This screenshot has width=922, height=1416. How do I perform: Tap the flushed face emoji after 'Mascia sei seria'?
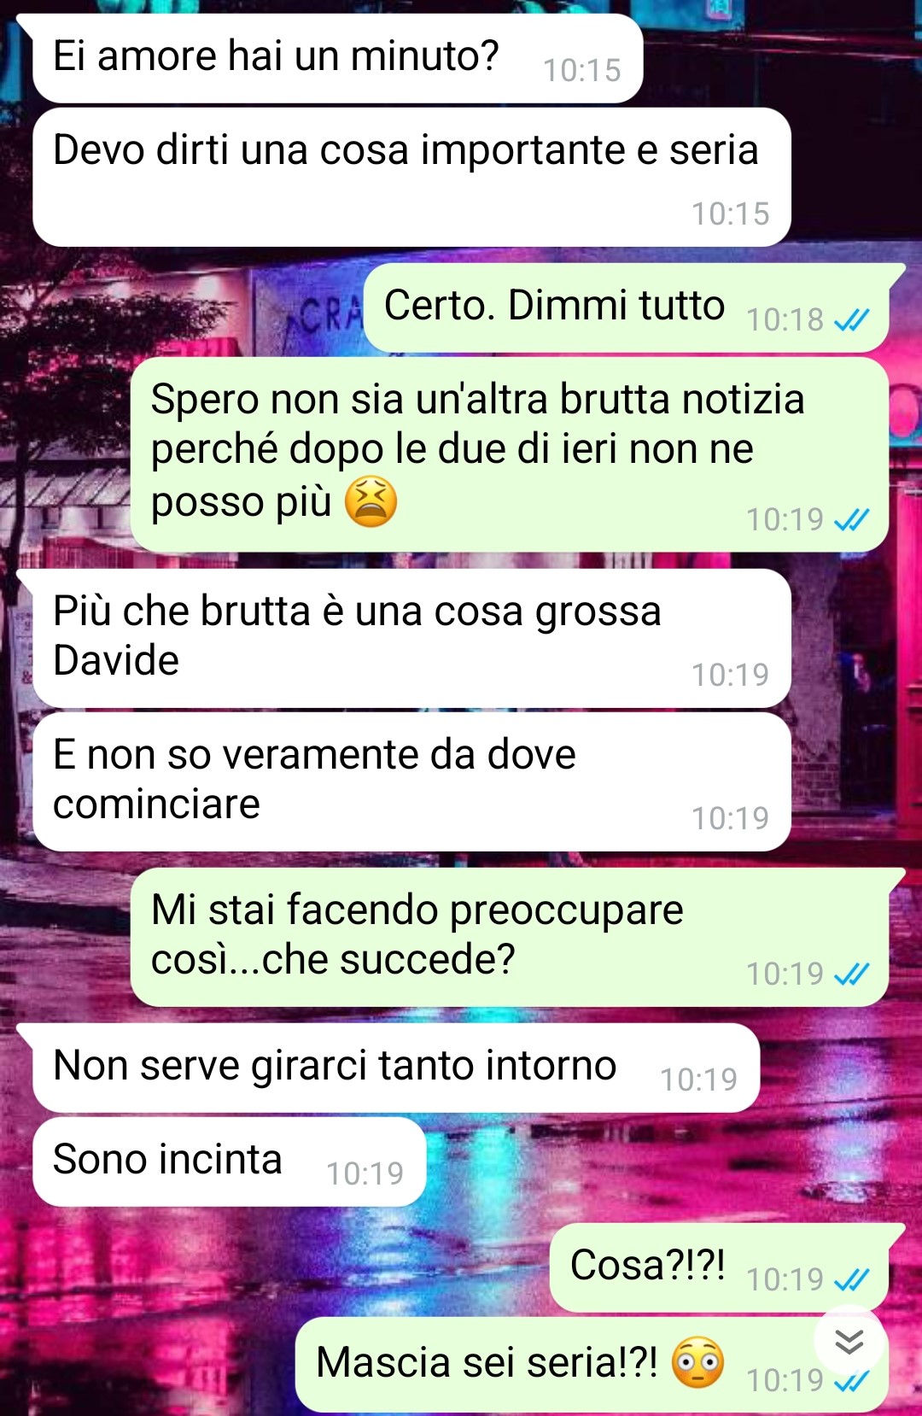[697, 1362]
